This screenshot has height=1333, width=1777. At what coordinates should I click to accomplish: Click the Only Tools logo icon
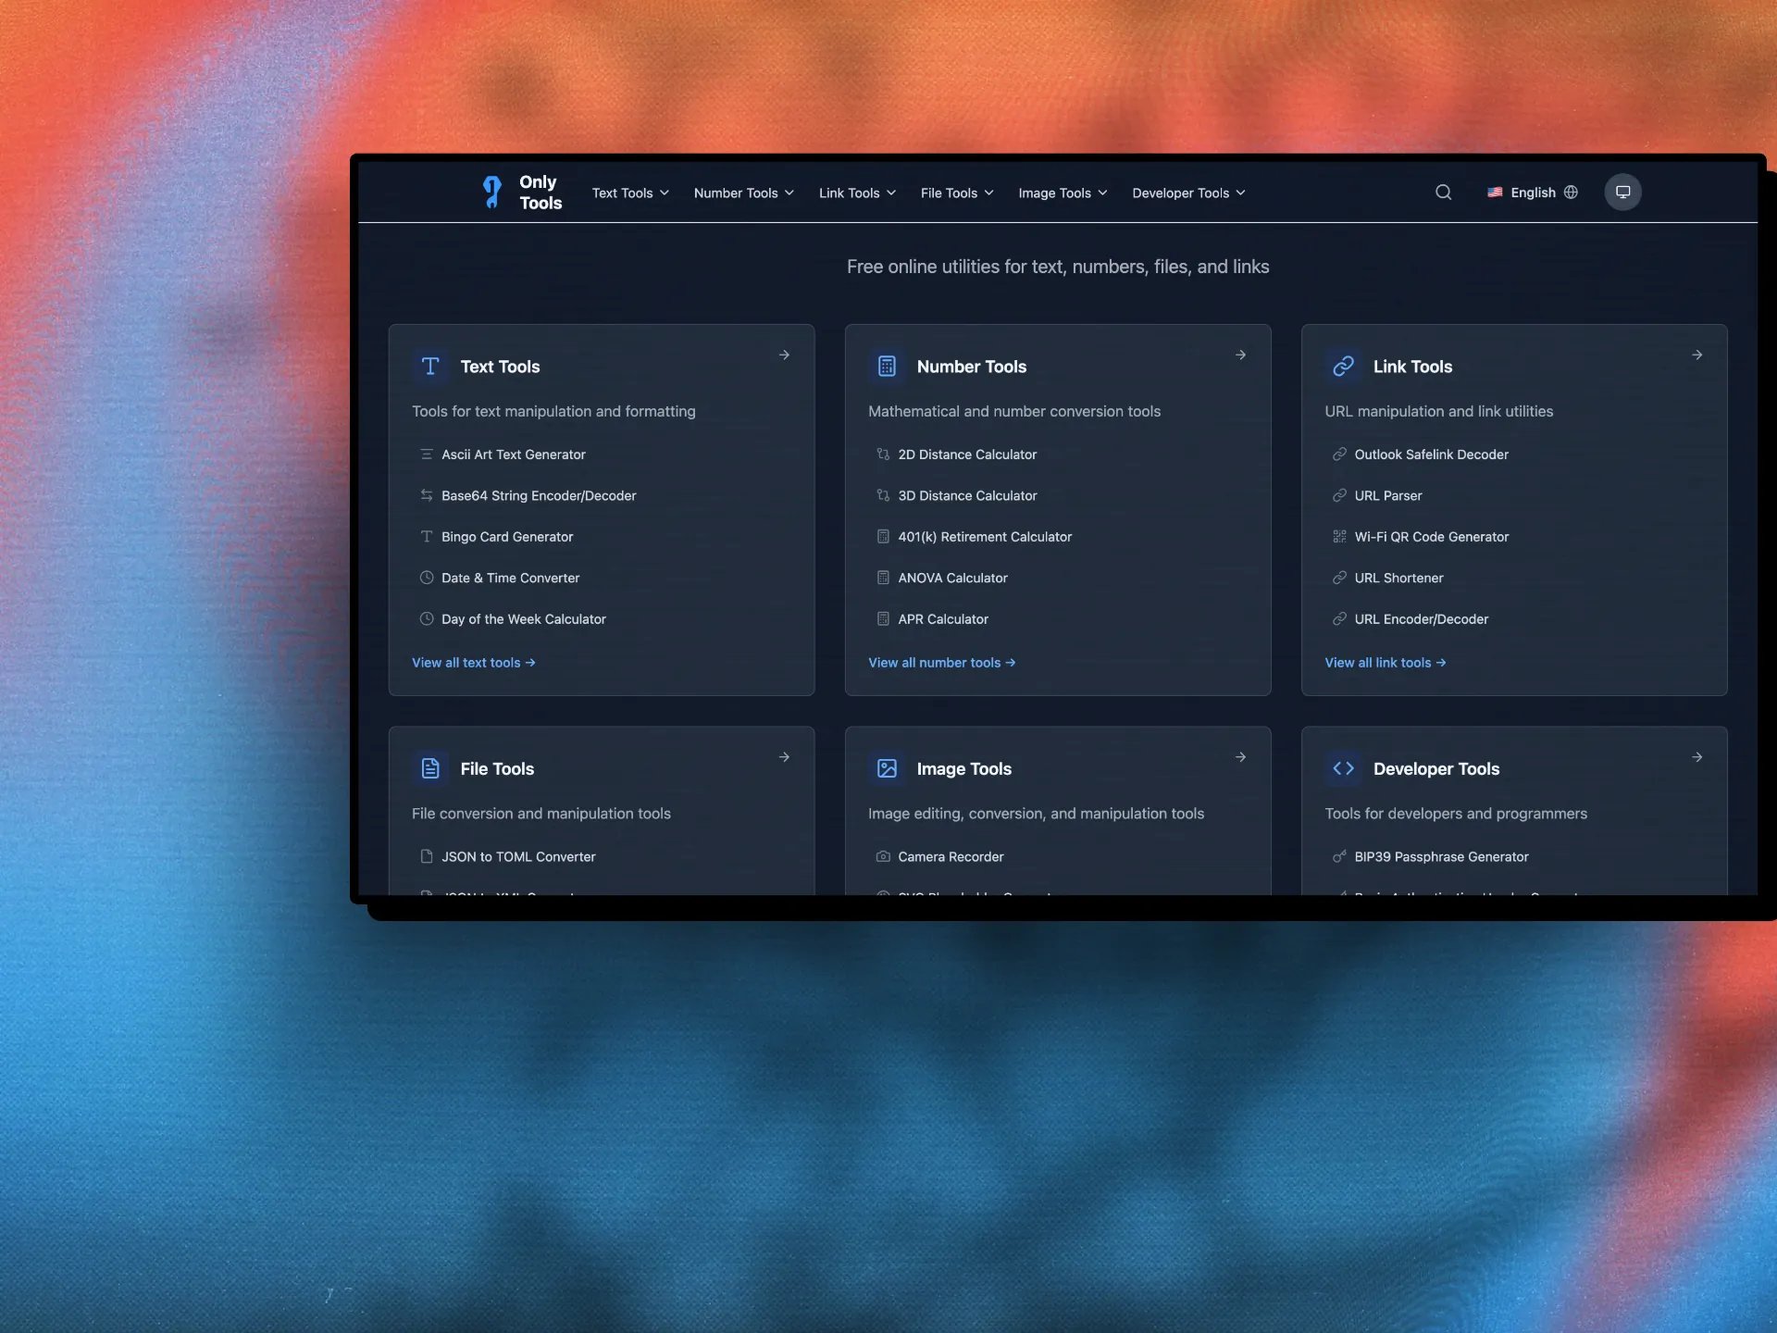pos(492,193)
